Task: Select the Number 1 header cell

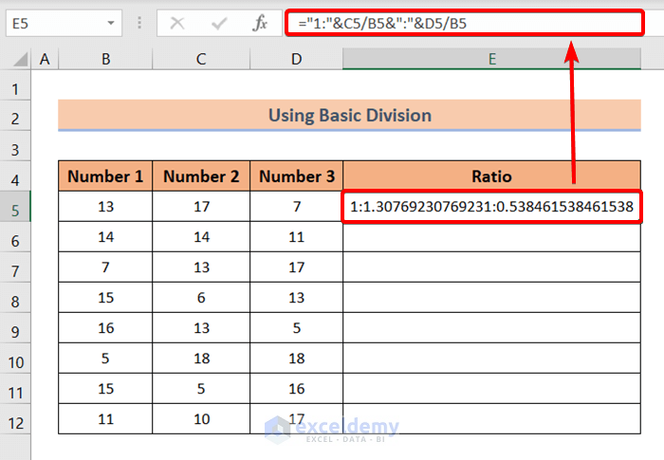Action: click(x=105, y=176)
